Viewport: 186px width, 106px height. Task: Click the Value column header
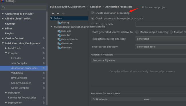click(x=164, y=99)
